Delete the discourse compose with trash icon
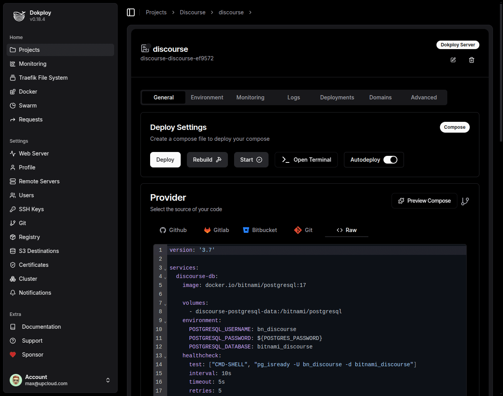This screenshot has width=503, height=396. pyautogui.click(x=471, y=60)
